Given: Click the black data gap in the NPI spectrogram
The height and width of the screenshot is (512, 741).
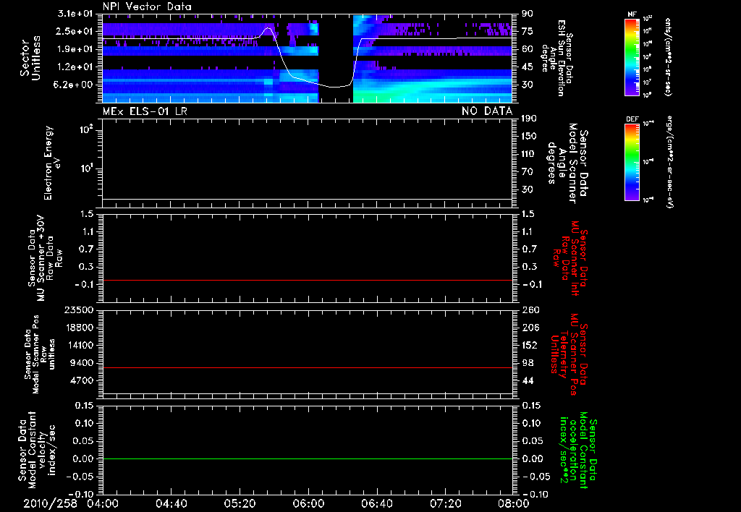Looking at the screenshot, I should pyautogui.click(x=336, y=58).
